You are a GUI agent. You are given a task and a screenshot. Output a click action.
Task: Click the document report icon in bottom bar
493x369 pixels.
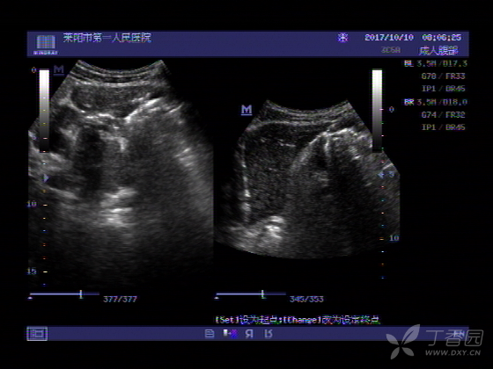(210, 334)
